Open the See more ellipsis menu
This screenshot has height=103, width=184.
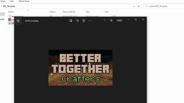pyautogui.click(x=90, y=21)
